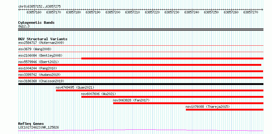Click ruler position 63857200
This screenshot has height=134, width=272.
[113, 12]
